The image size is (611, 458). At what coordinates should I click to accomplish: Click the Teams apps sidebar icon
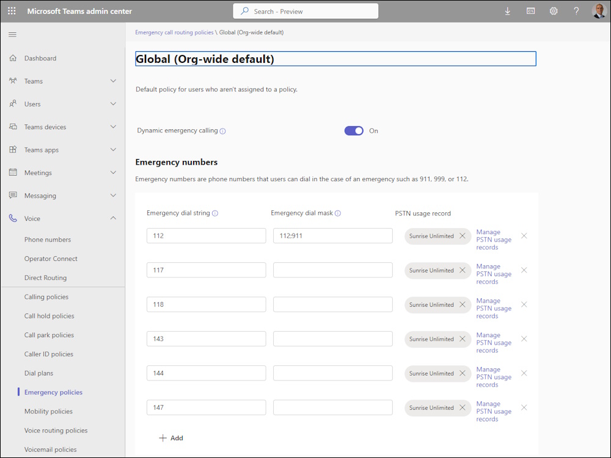pos(13,149)
